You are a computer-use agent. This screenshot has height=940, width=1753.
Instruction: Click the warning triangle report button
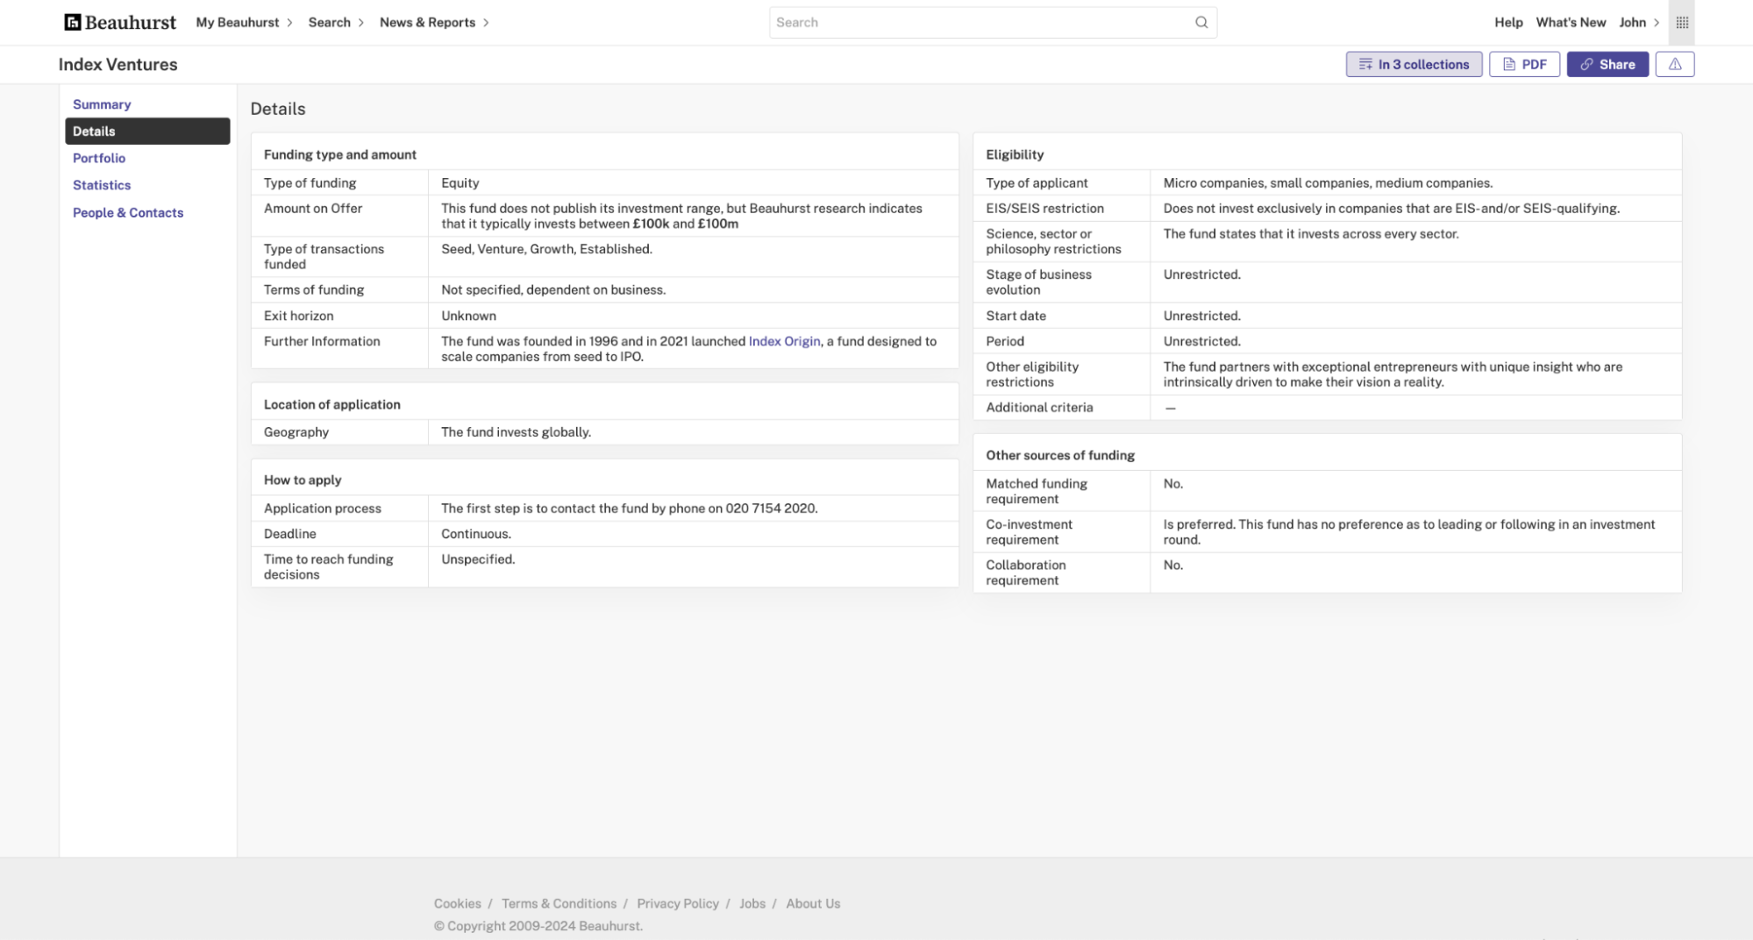(1674, 64)
